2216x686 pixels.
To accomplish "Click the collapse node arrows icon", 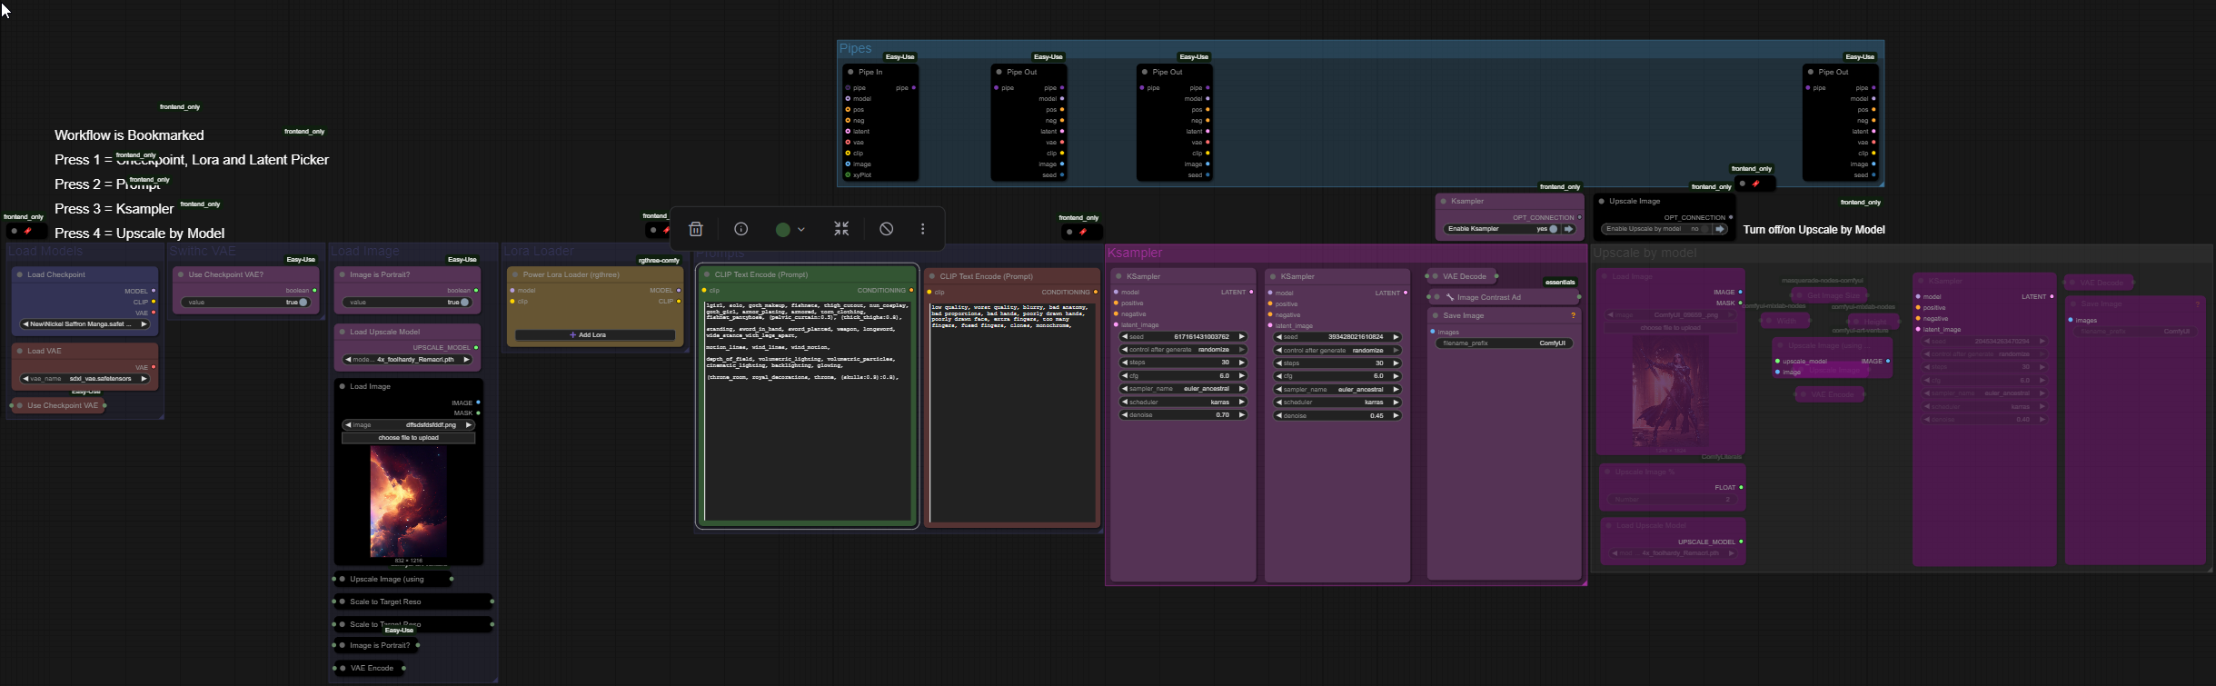I will (x=841, y=229).
